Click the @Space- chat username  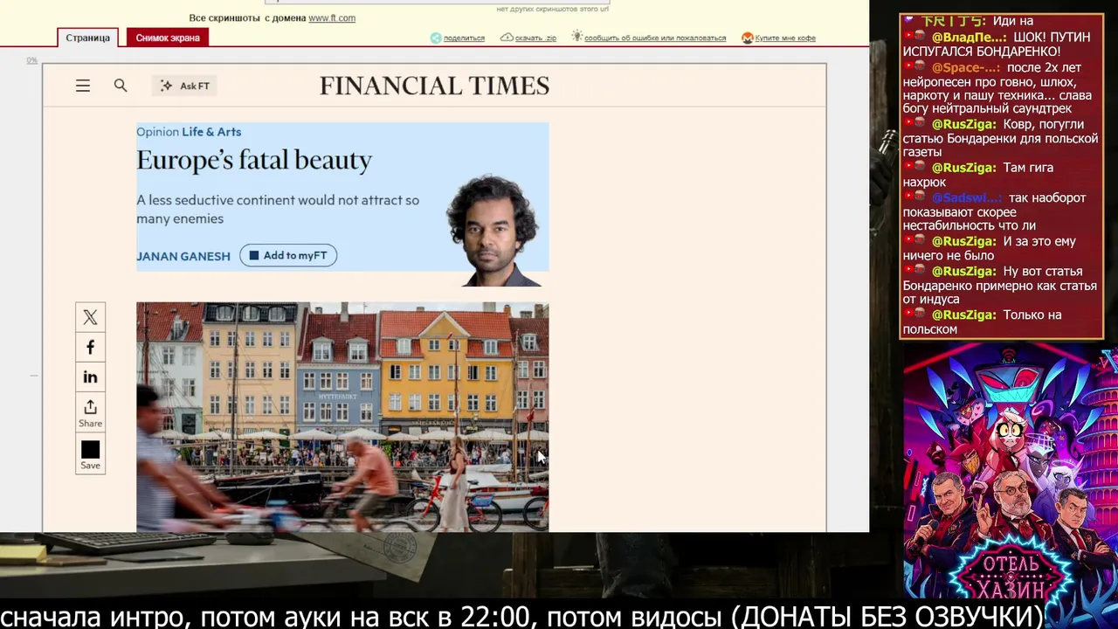965,67
